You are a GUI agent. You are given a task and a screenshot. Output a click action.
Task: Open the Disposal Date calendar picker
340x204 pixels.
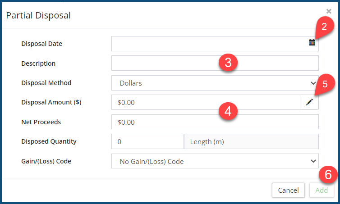312,43
